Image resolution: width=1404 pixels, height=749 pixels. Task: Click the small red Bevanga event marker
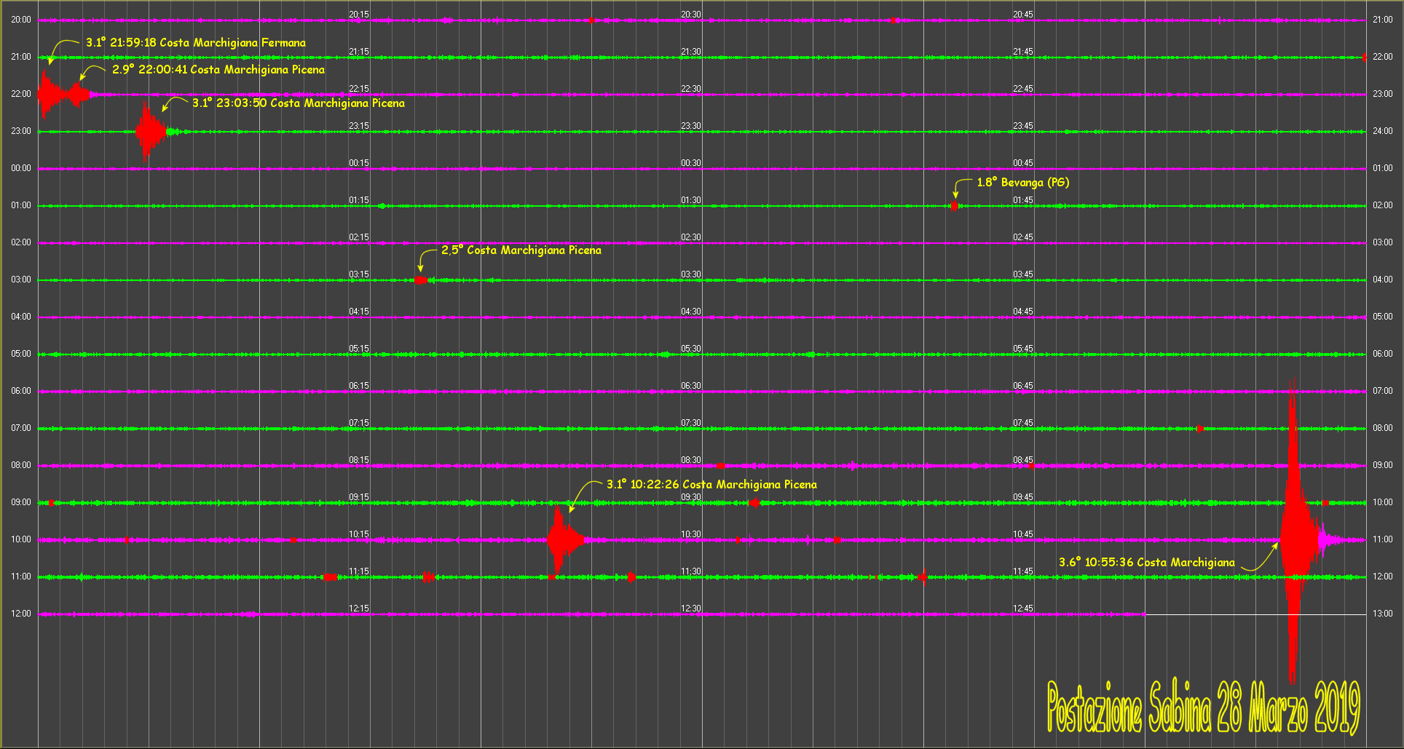[x=954, y=206]
